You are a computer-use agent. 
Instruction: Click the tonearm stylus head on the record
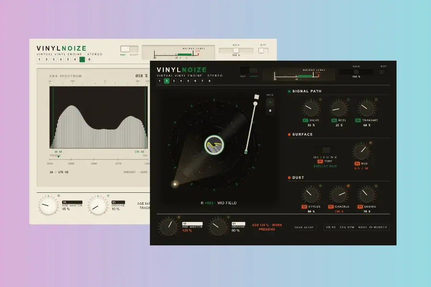click(x=246, y=151)
